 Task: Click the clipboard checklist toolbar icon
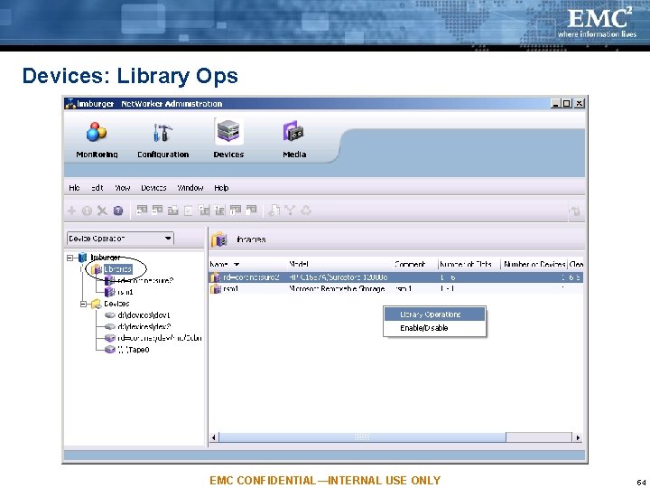188,211
